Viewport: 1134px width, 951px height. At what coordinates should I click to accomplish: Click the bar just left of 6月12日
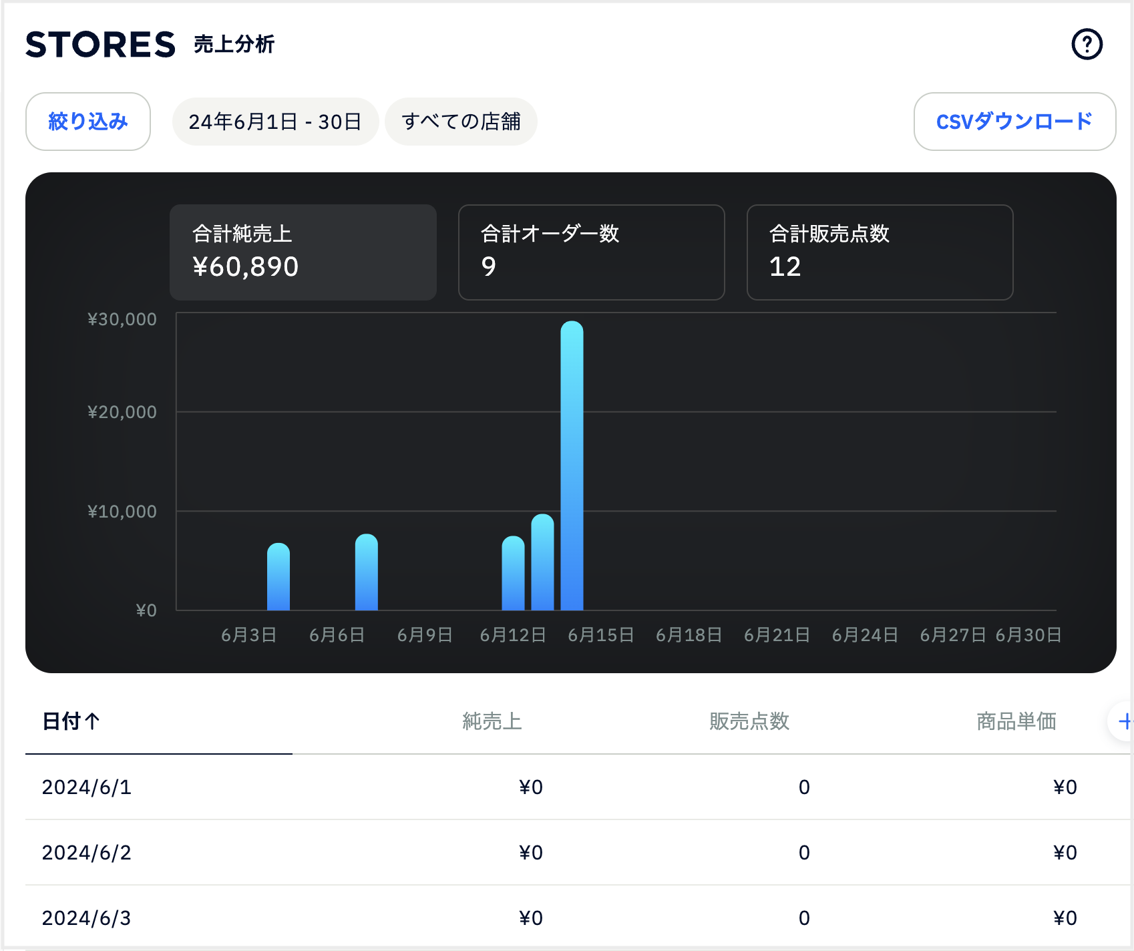pyautogui.click(x=513, y=573)
